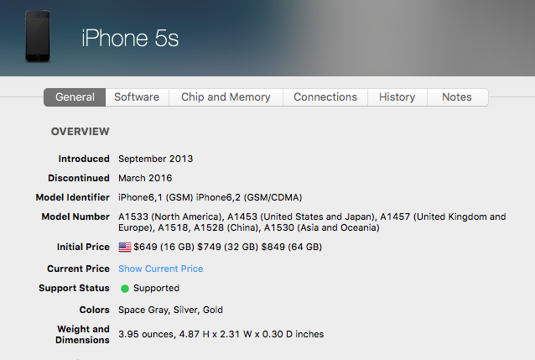Open the Chip and Memory tab
Viewport: 535px width, 360px height.
pyautogui.click(x=226, y=97)
